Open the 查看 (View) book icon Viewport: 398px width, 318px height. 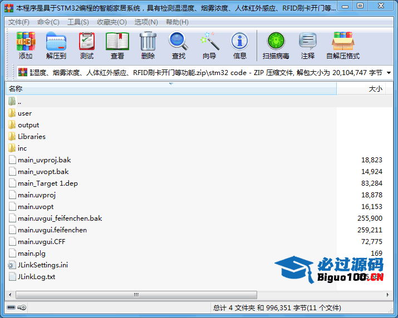pos(117,42)
